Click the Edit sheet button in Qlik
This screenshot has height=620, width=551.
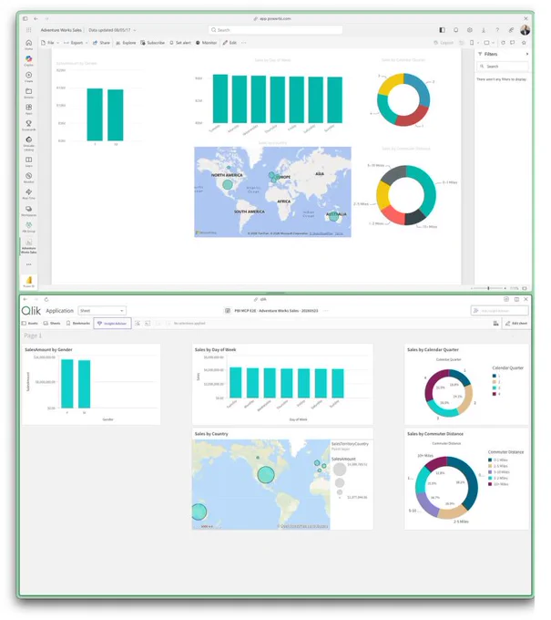tap(516, 324)
